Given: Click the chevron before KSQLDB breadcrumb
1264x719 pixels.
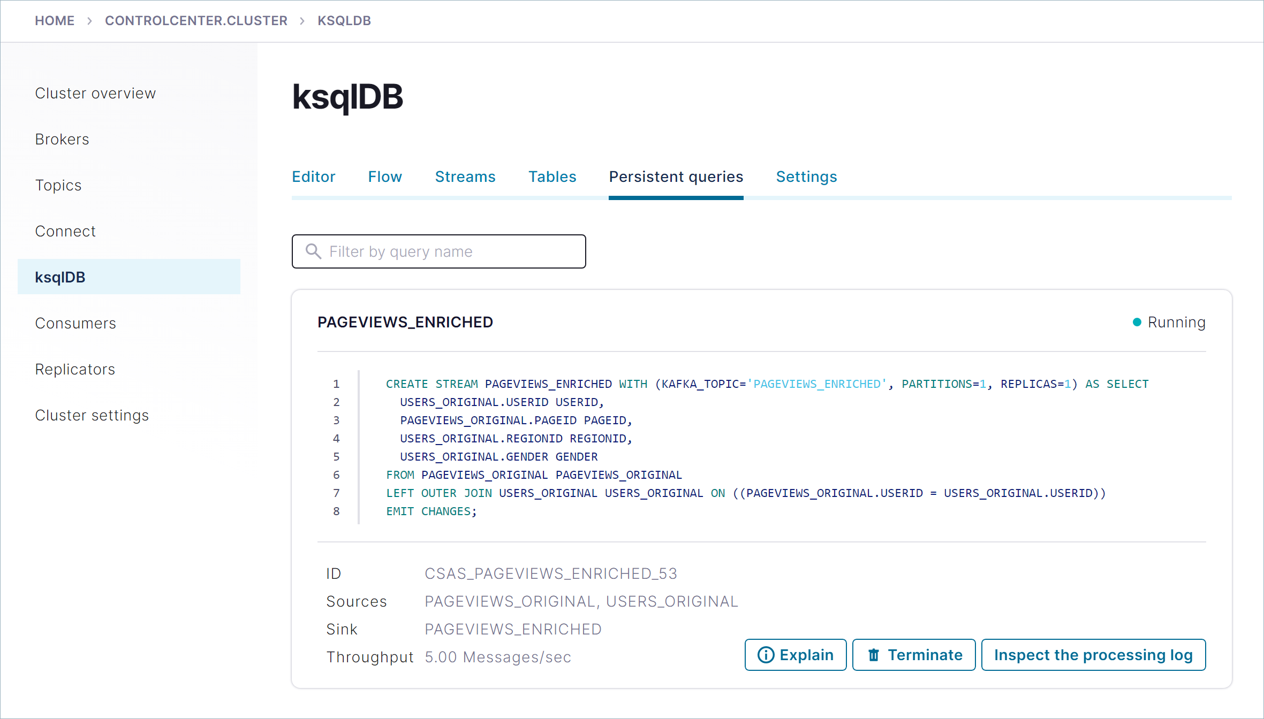Looking at the screenshot, I should [302, 21].
